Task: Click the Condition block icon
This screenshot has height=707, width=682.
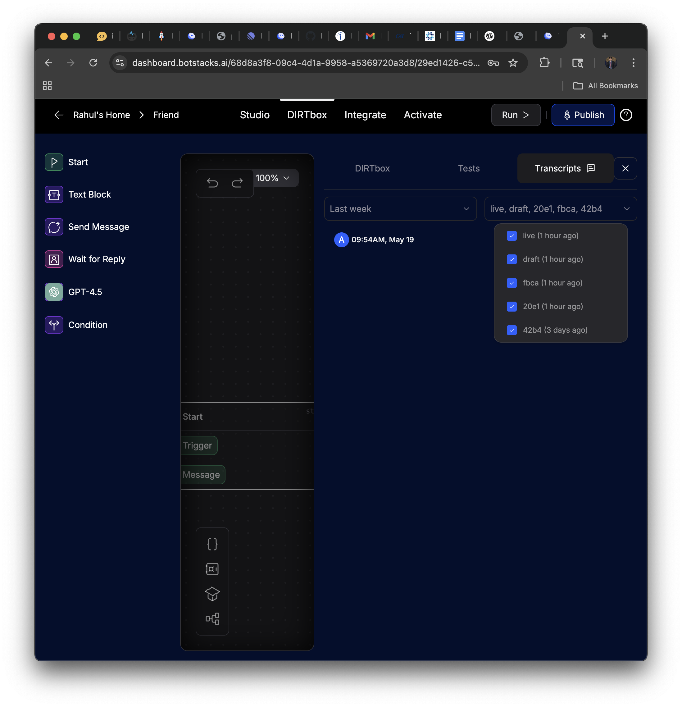Action: coord(54,325)
